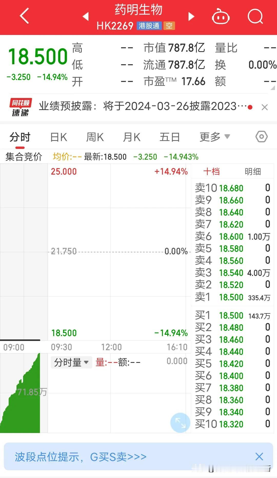Expand quote details corner triangle
The image size is (277, 478).
pos(273,88)
